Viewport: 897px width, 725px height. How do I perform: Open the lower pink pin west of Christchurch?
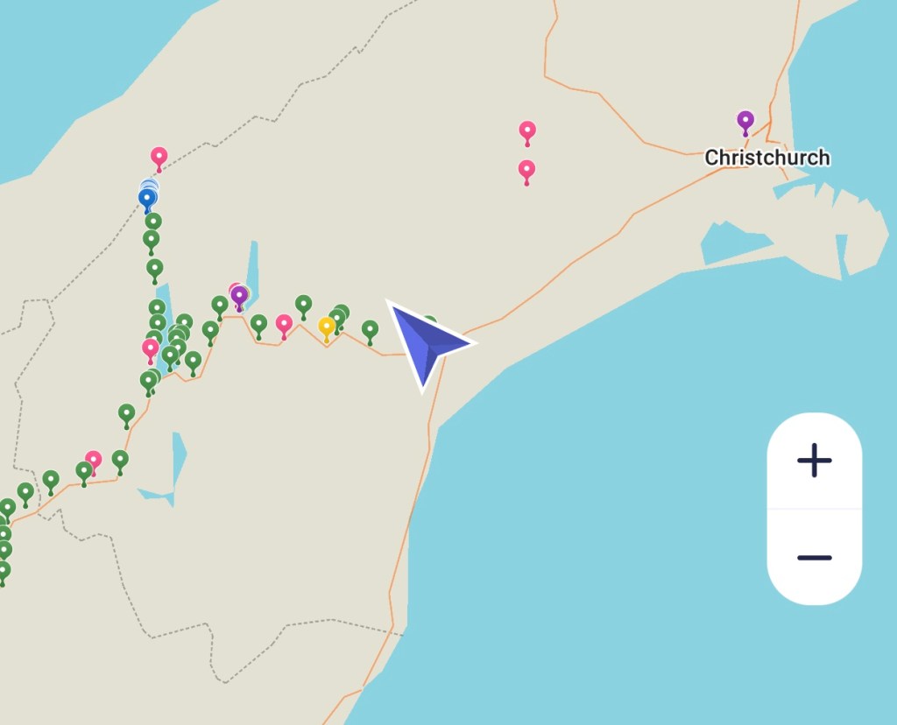pos(526,172)
